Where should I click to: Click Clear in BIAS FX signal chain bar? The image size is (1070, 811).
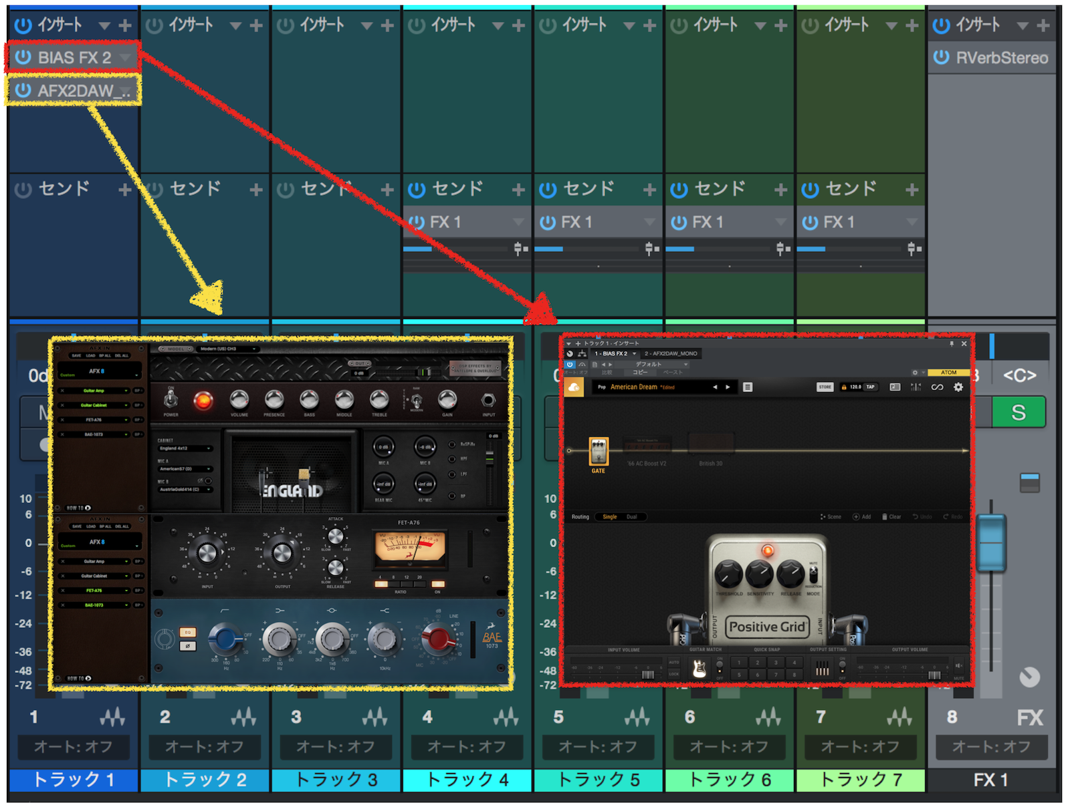[x=891, y=516]
